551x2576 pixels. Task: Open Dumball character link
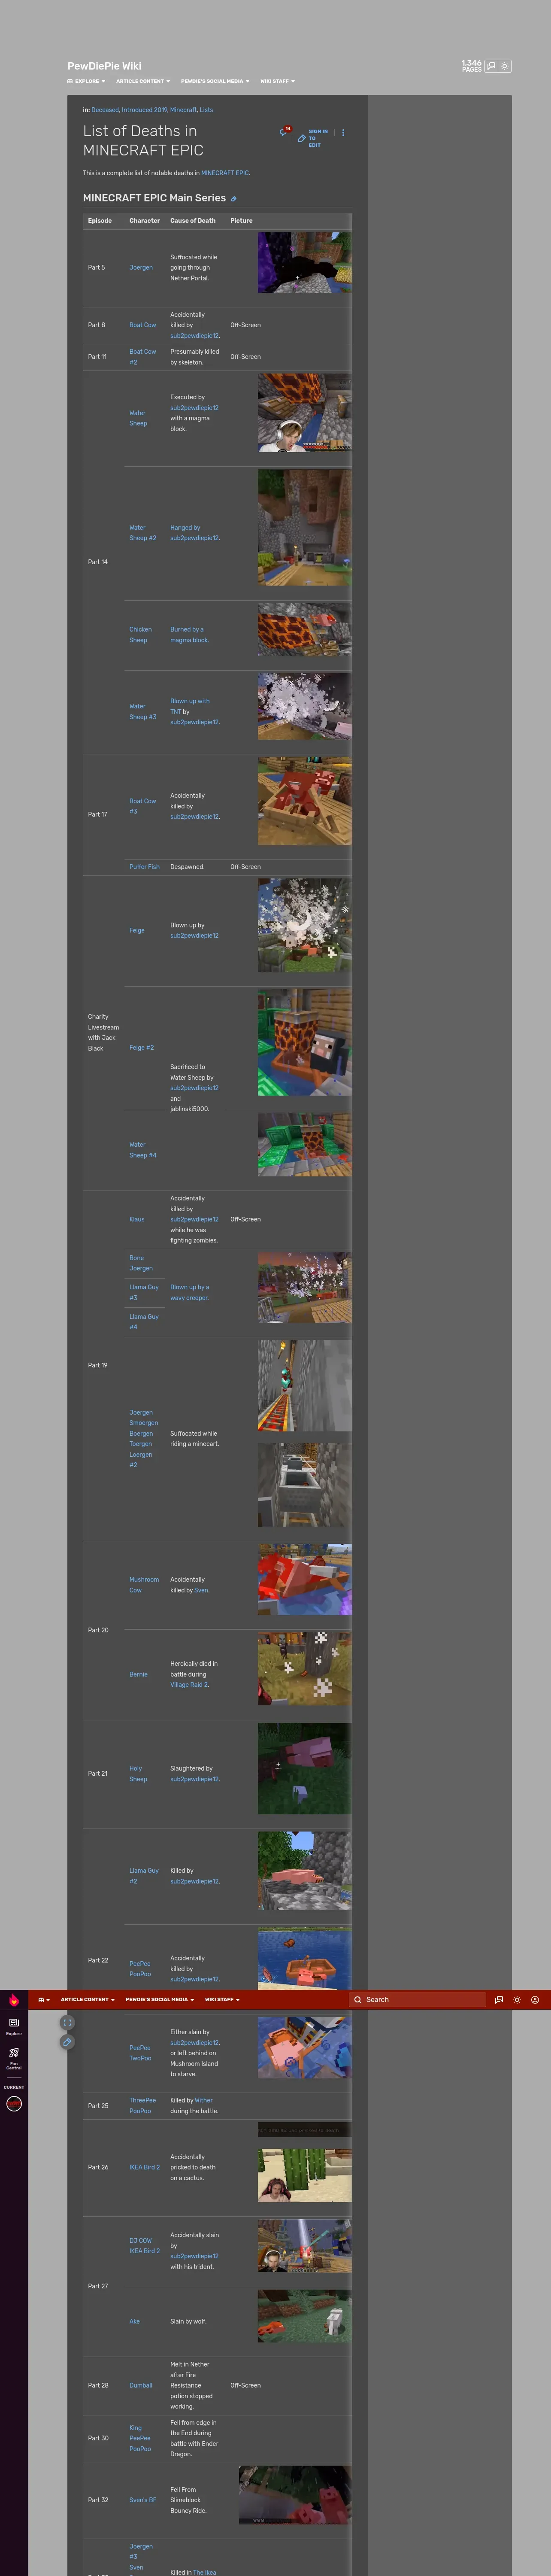tap(141, 2386)
